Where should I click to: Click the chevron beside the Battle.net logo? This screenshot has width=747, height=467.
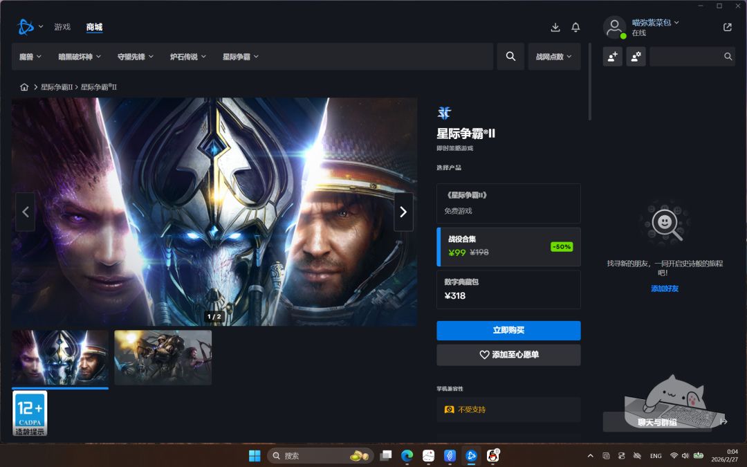[x=41, y=27]
